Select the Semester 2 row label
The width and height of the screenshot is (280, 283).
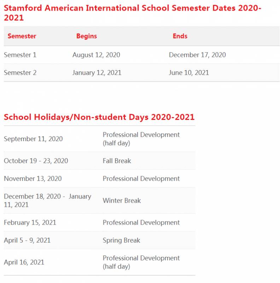[20, 73]
